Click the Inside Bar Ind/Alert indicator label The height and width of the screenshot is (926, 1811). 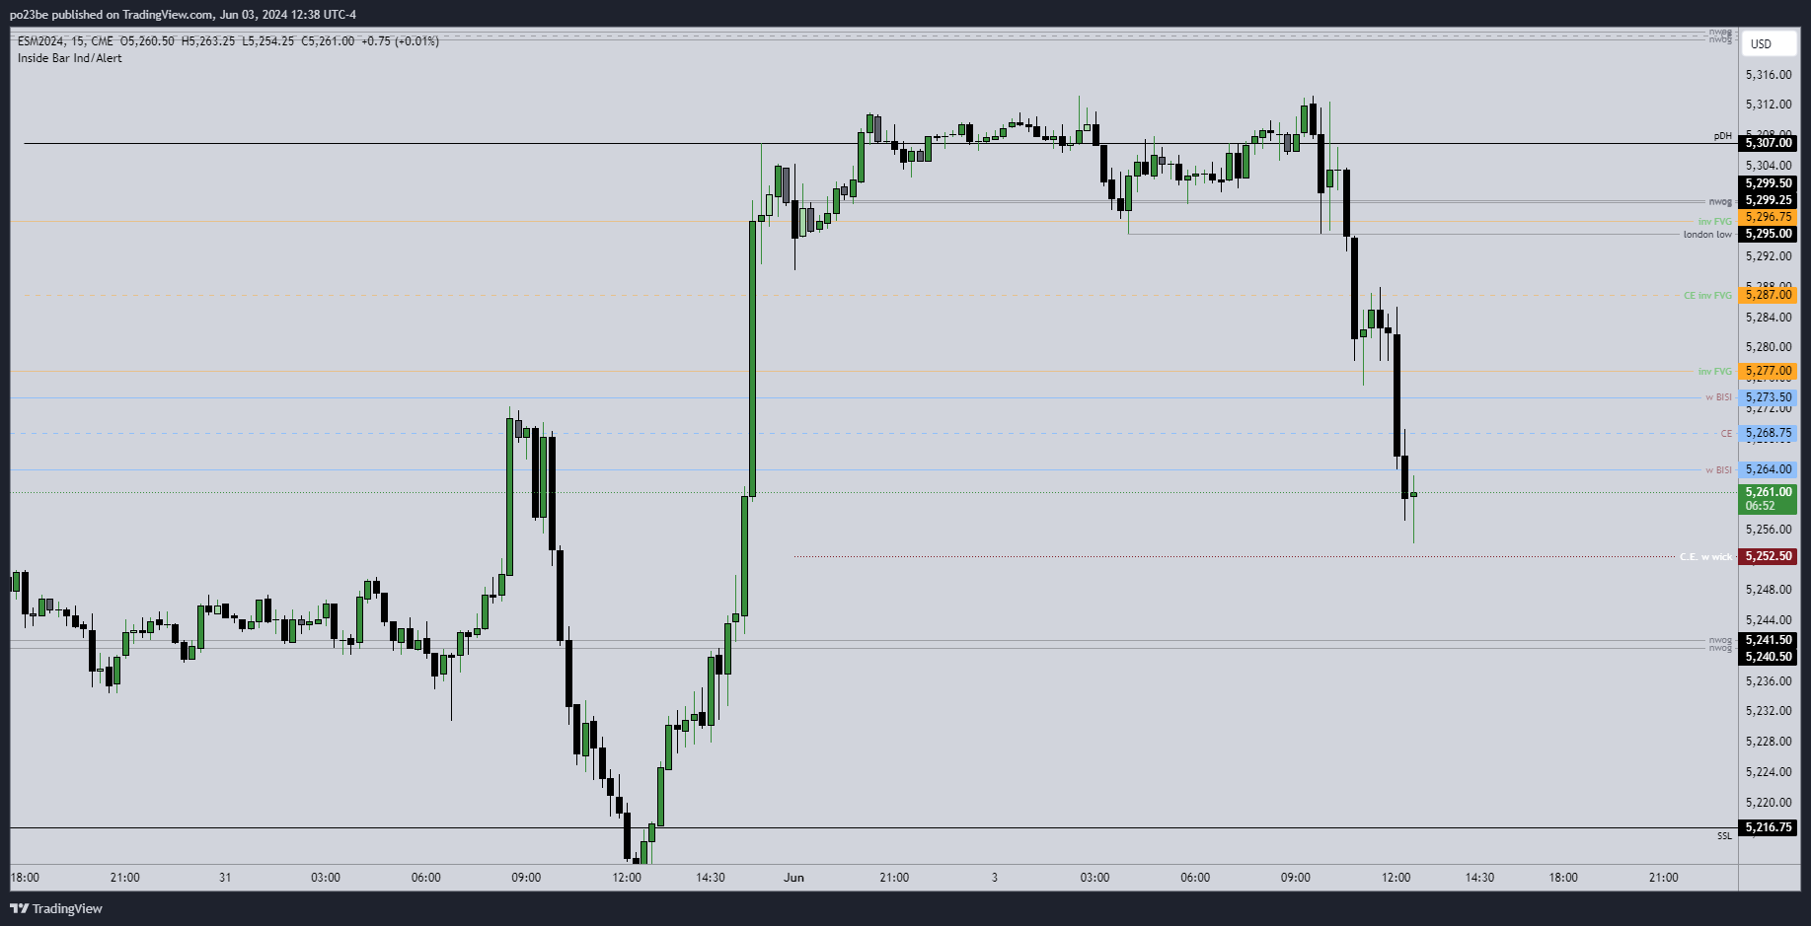coord(70,58)
